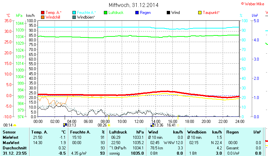This screenshot has width=268, height=156.
Task: Click the hPa axis unit label
Action: tap(19, 16)
